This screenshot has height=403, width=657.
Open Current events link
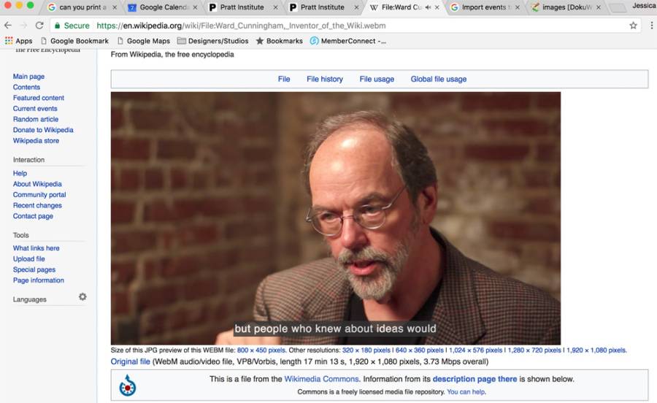[35, 109]
